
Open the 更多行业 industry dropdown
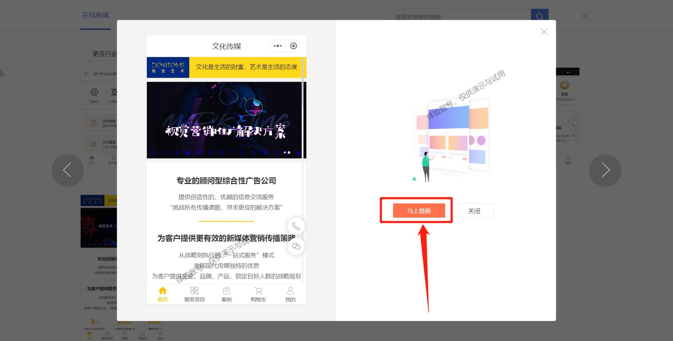[105, 53]
